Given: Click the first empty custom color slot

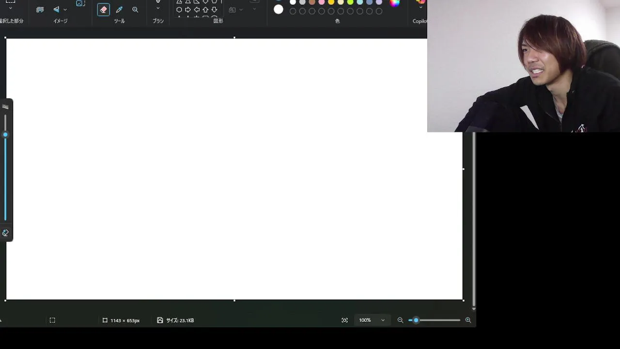Looking at the screenshot, I should (x=293, y=11).
